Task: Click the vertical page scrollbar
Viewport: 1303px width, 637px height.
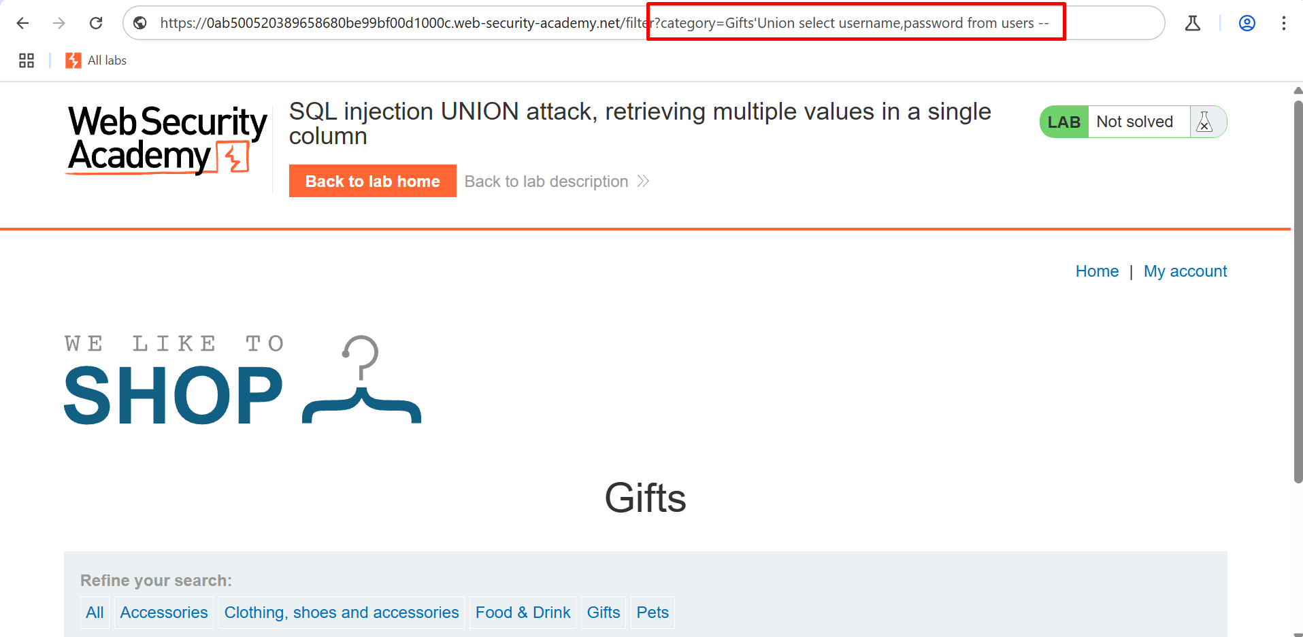Action: (1298, 292)
